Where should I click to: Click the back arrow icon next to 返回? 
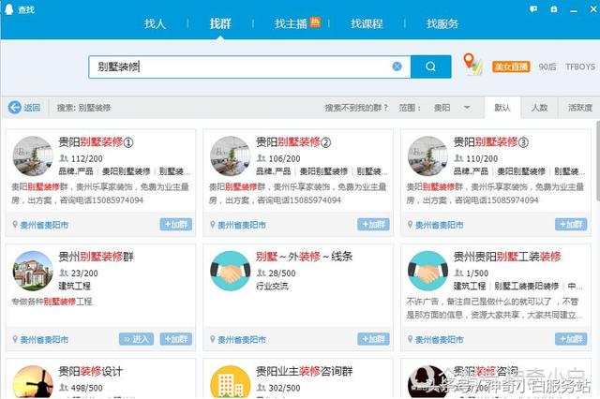tap(15, 108)
